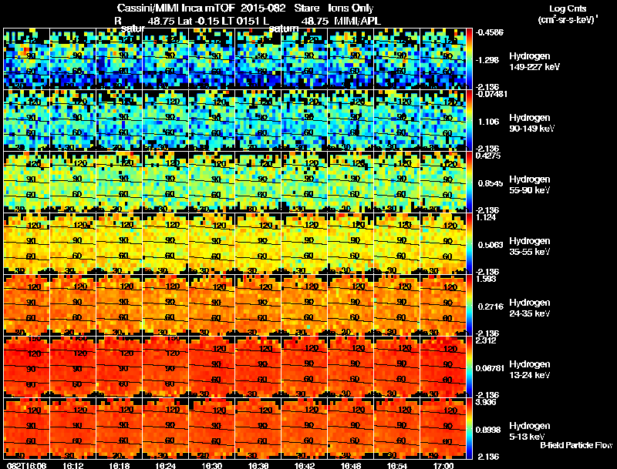617x469 pixels.
Task: Select the '2015-082' date in the title
Action: tap(263, 8)
